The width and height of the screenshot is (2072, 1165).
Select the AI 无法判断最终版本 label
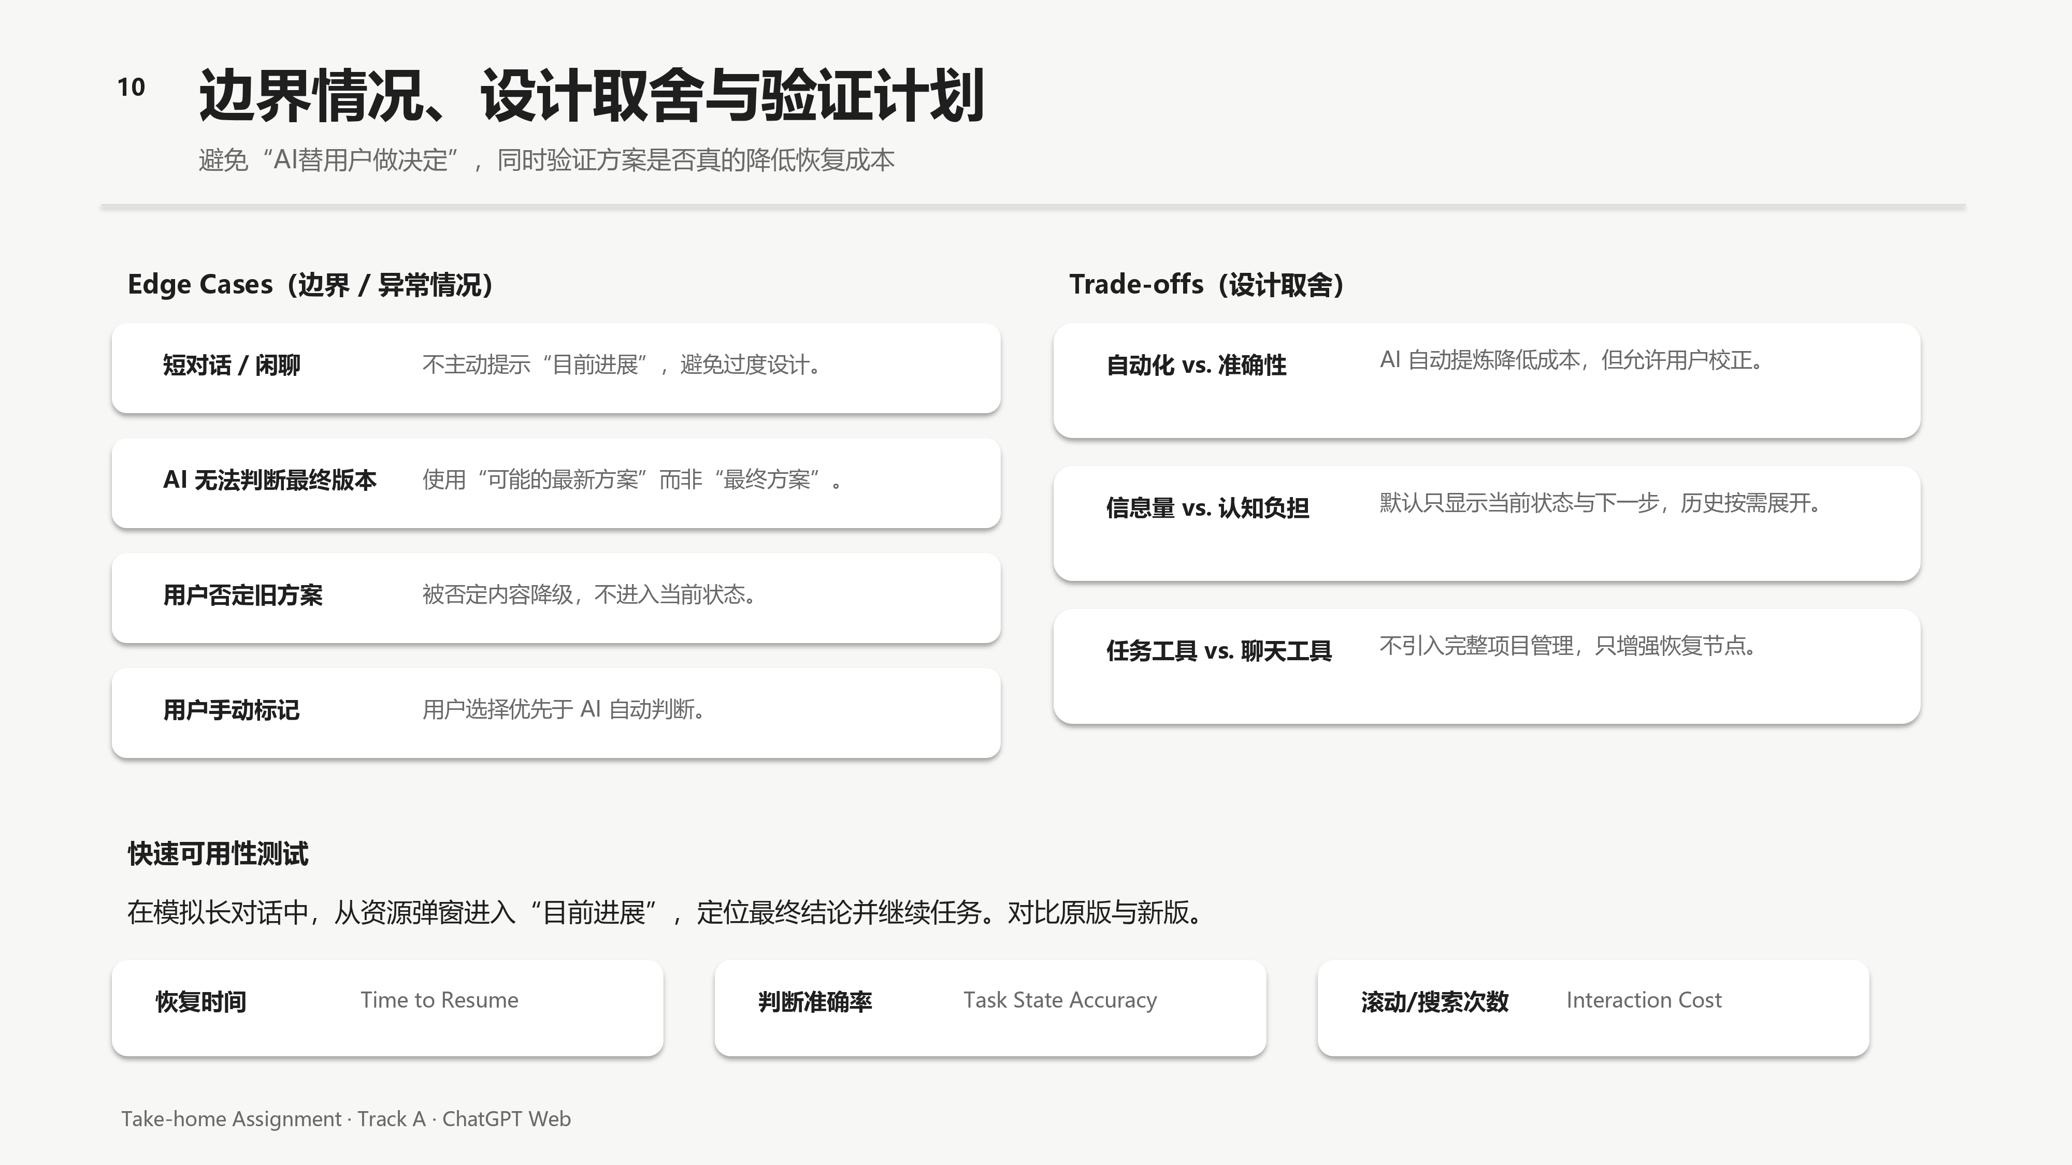[x=269, y=480]
